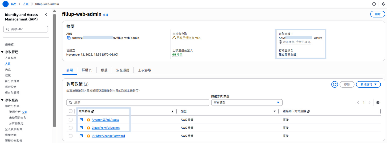The image size is (387, 143).
Task: Open 政策 in the sidebar
Action: (8, 75)
